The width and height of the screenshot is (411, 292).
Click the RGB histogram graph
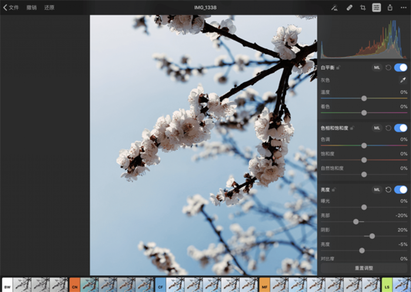[364, 39]
